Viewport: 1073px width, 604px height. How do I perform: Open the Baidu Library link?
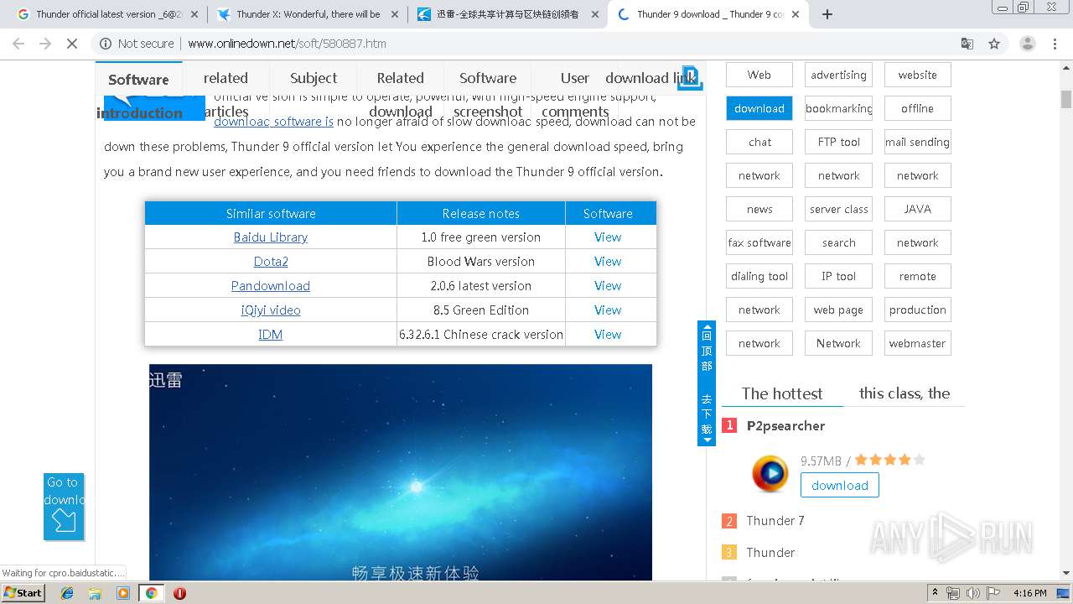coord(270,237)
